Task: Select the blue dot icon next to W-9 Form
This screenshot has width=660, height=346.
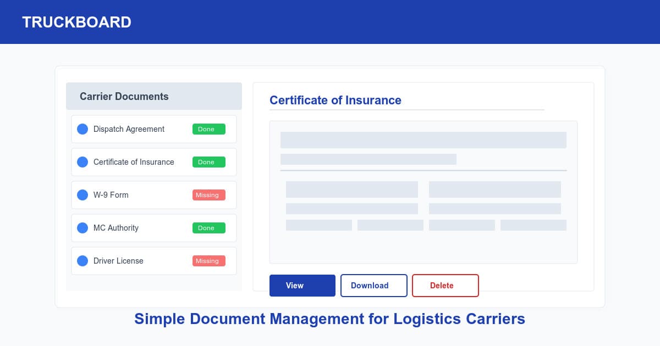Action: pos(82,195)
